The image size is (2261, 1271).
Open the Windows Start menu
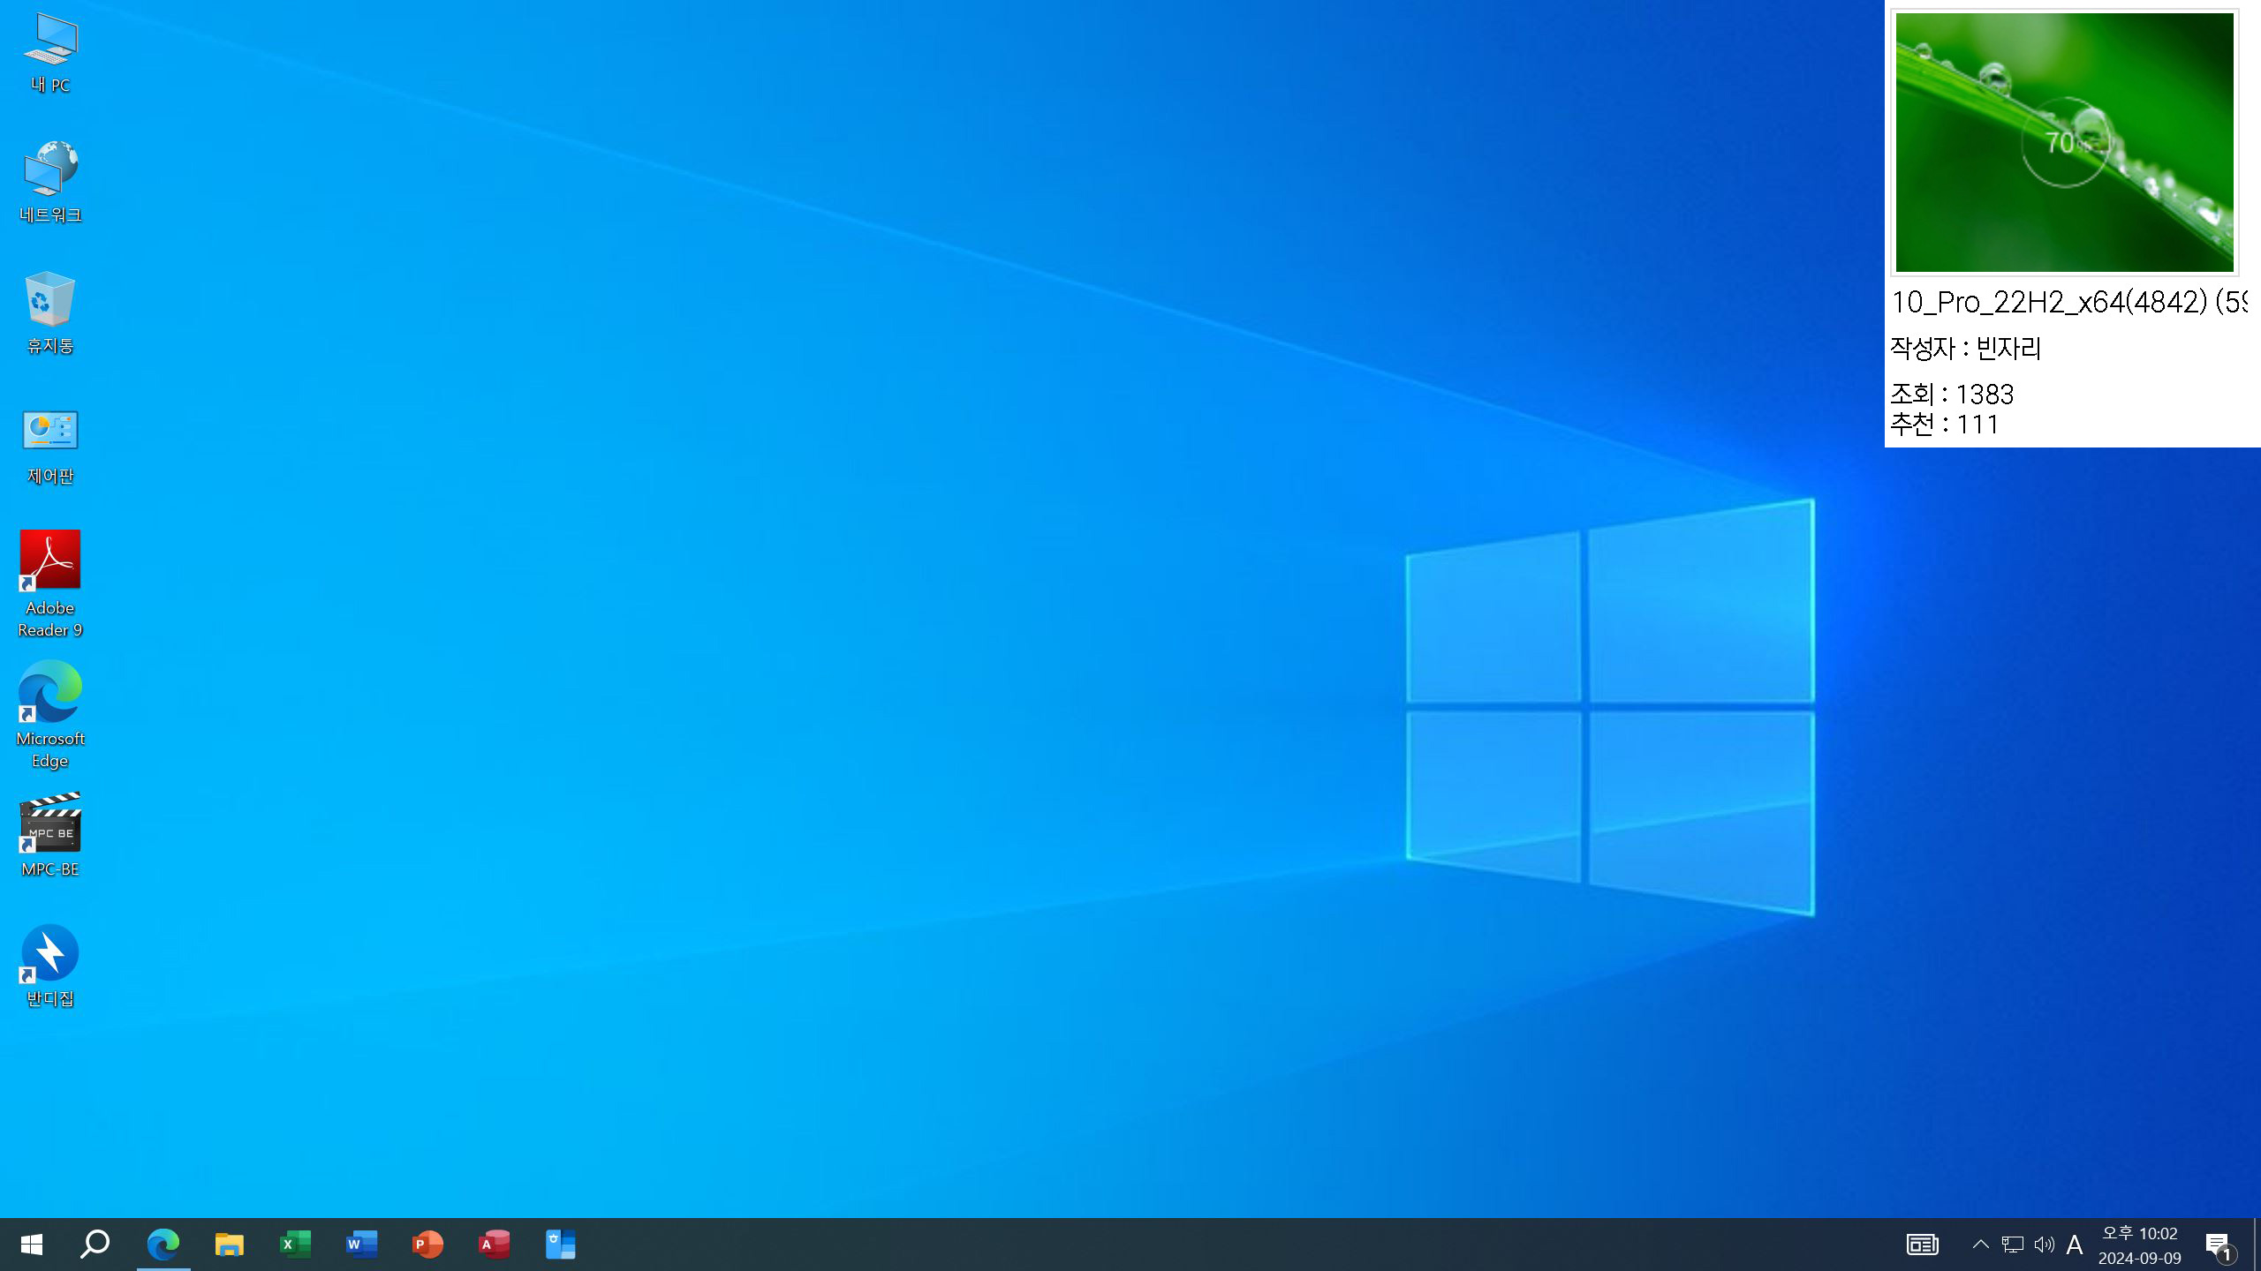point(32,1245)
